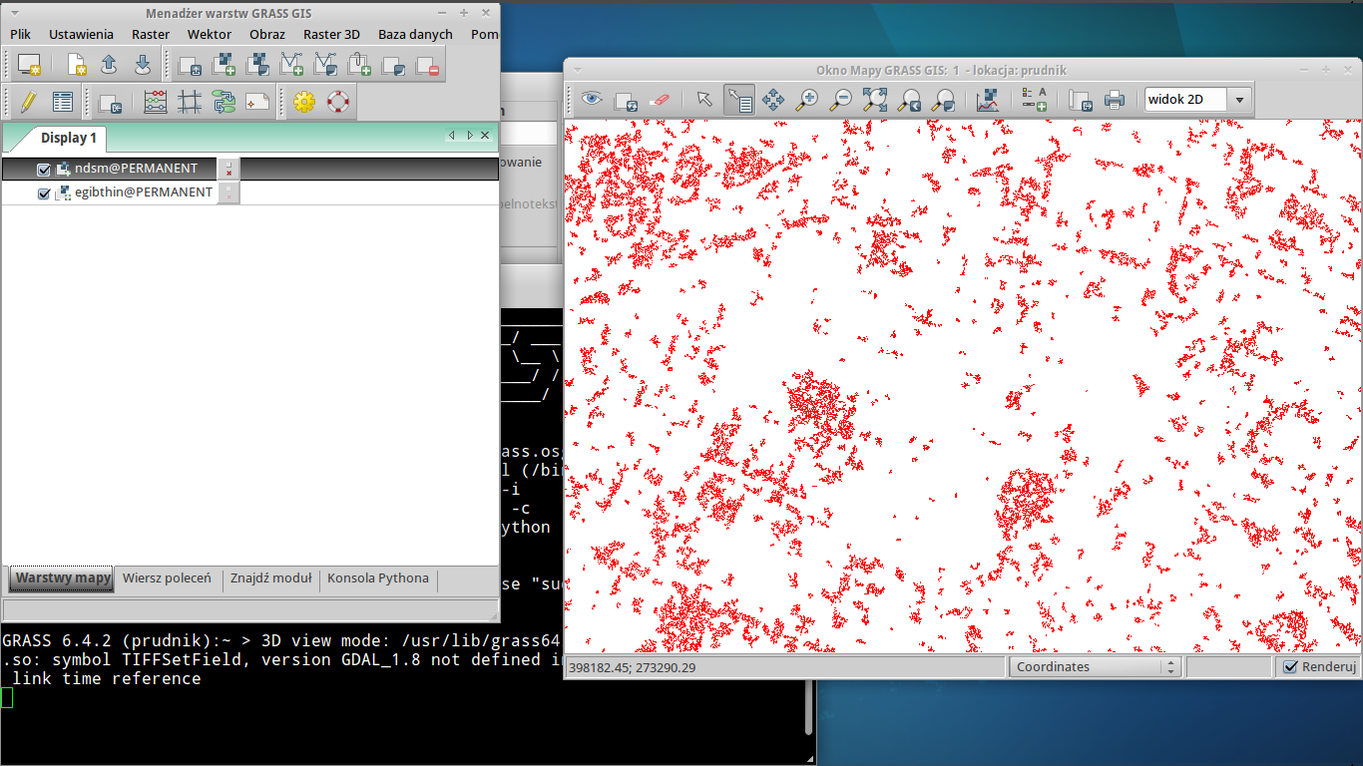Erase the map display (eraser icon)
This screenshot has width=1363, height=766.
[x=661, y=99]
